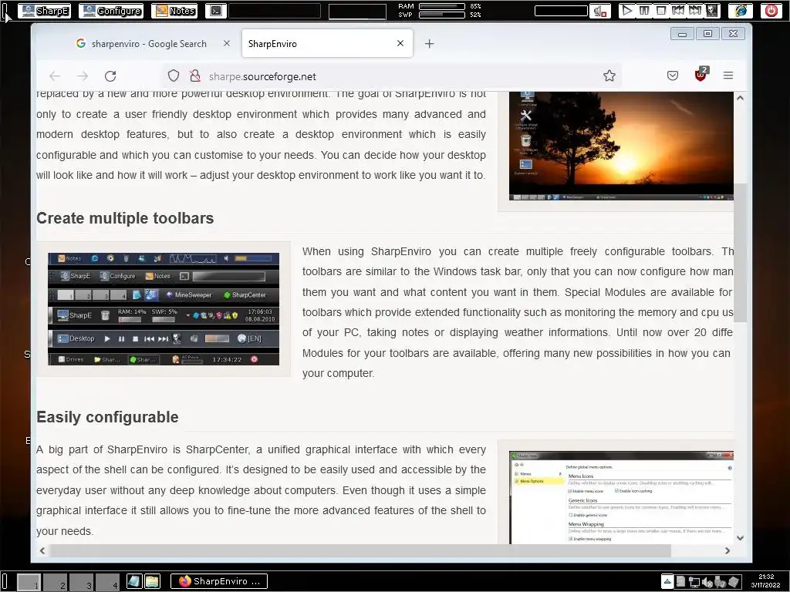This screenshot has width=790, height=592.
Task: Click the volume slider on top toolbar
Action: (561, 11)
